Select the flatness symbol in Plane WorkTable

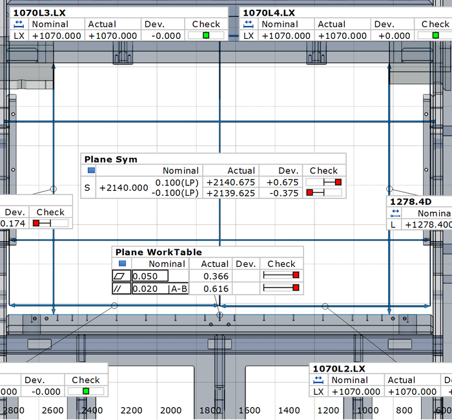coord(121,276)
